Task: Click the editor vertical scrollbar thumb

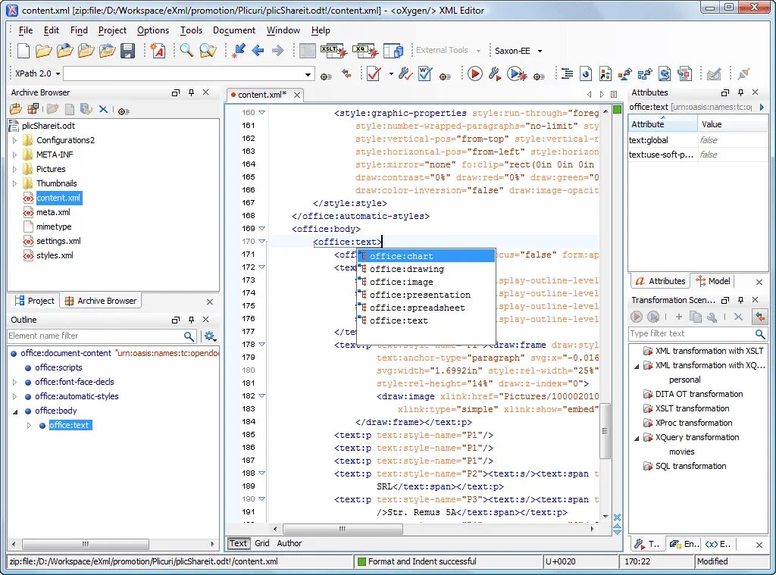Action: click(605, 431)
